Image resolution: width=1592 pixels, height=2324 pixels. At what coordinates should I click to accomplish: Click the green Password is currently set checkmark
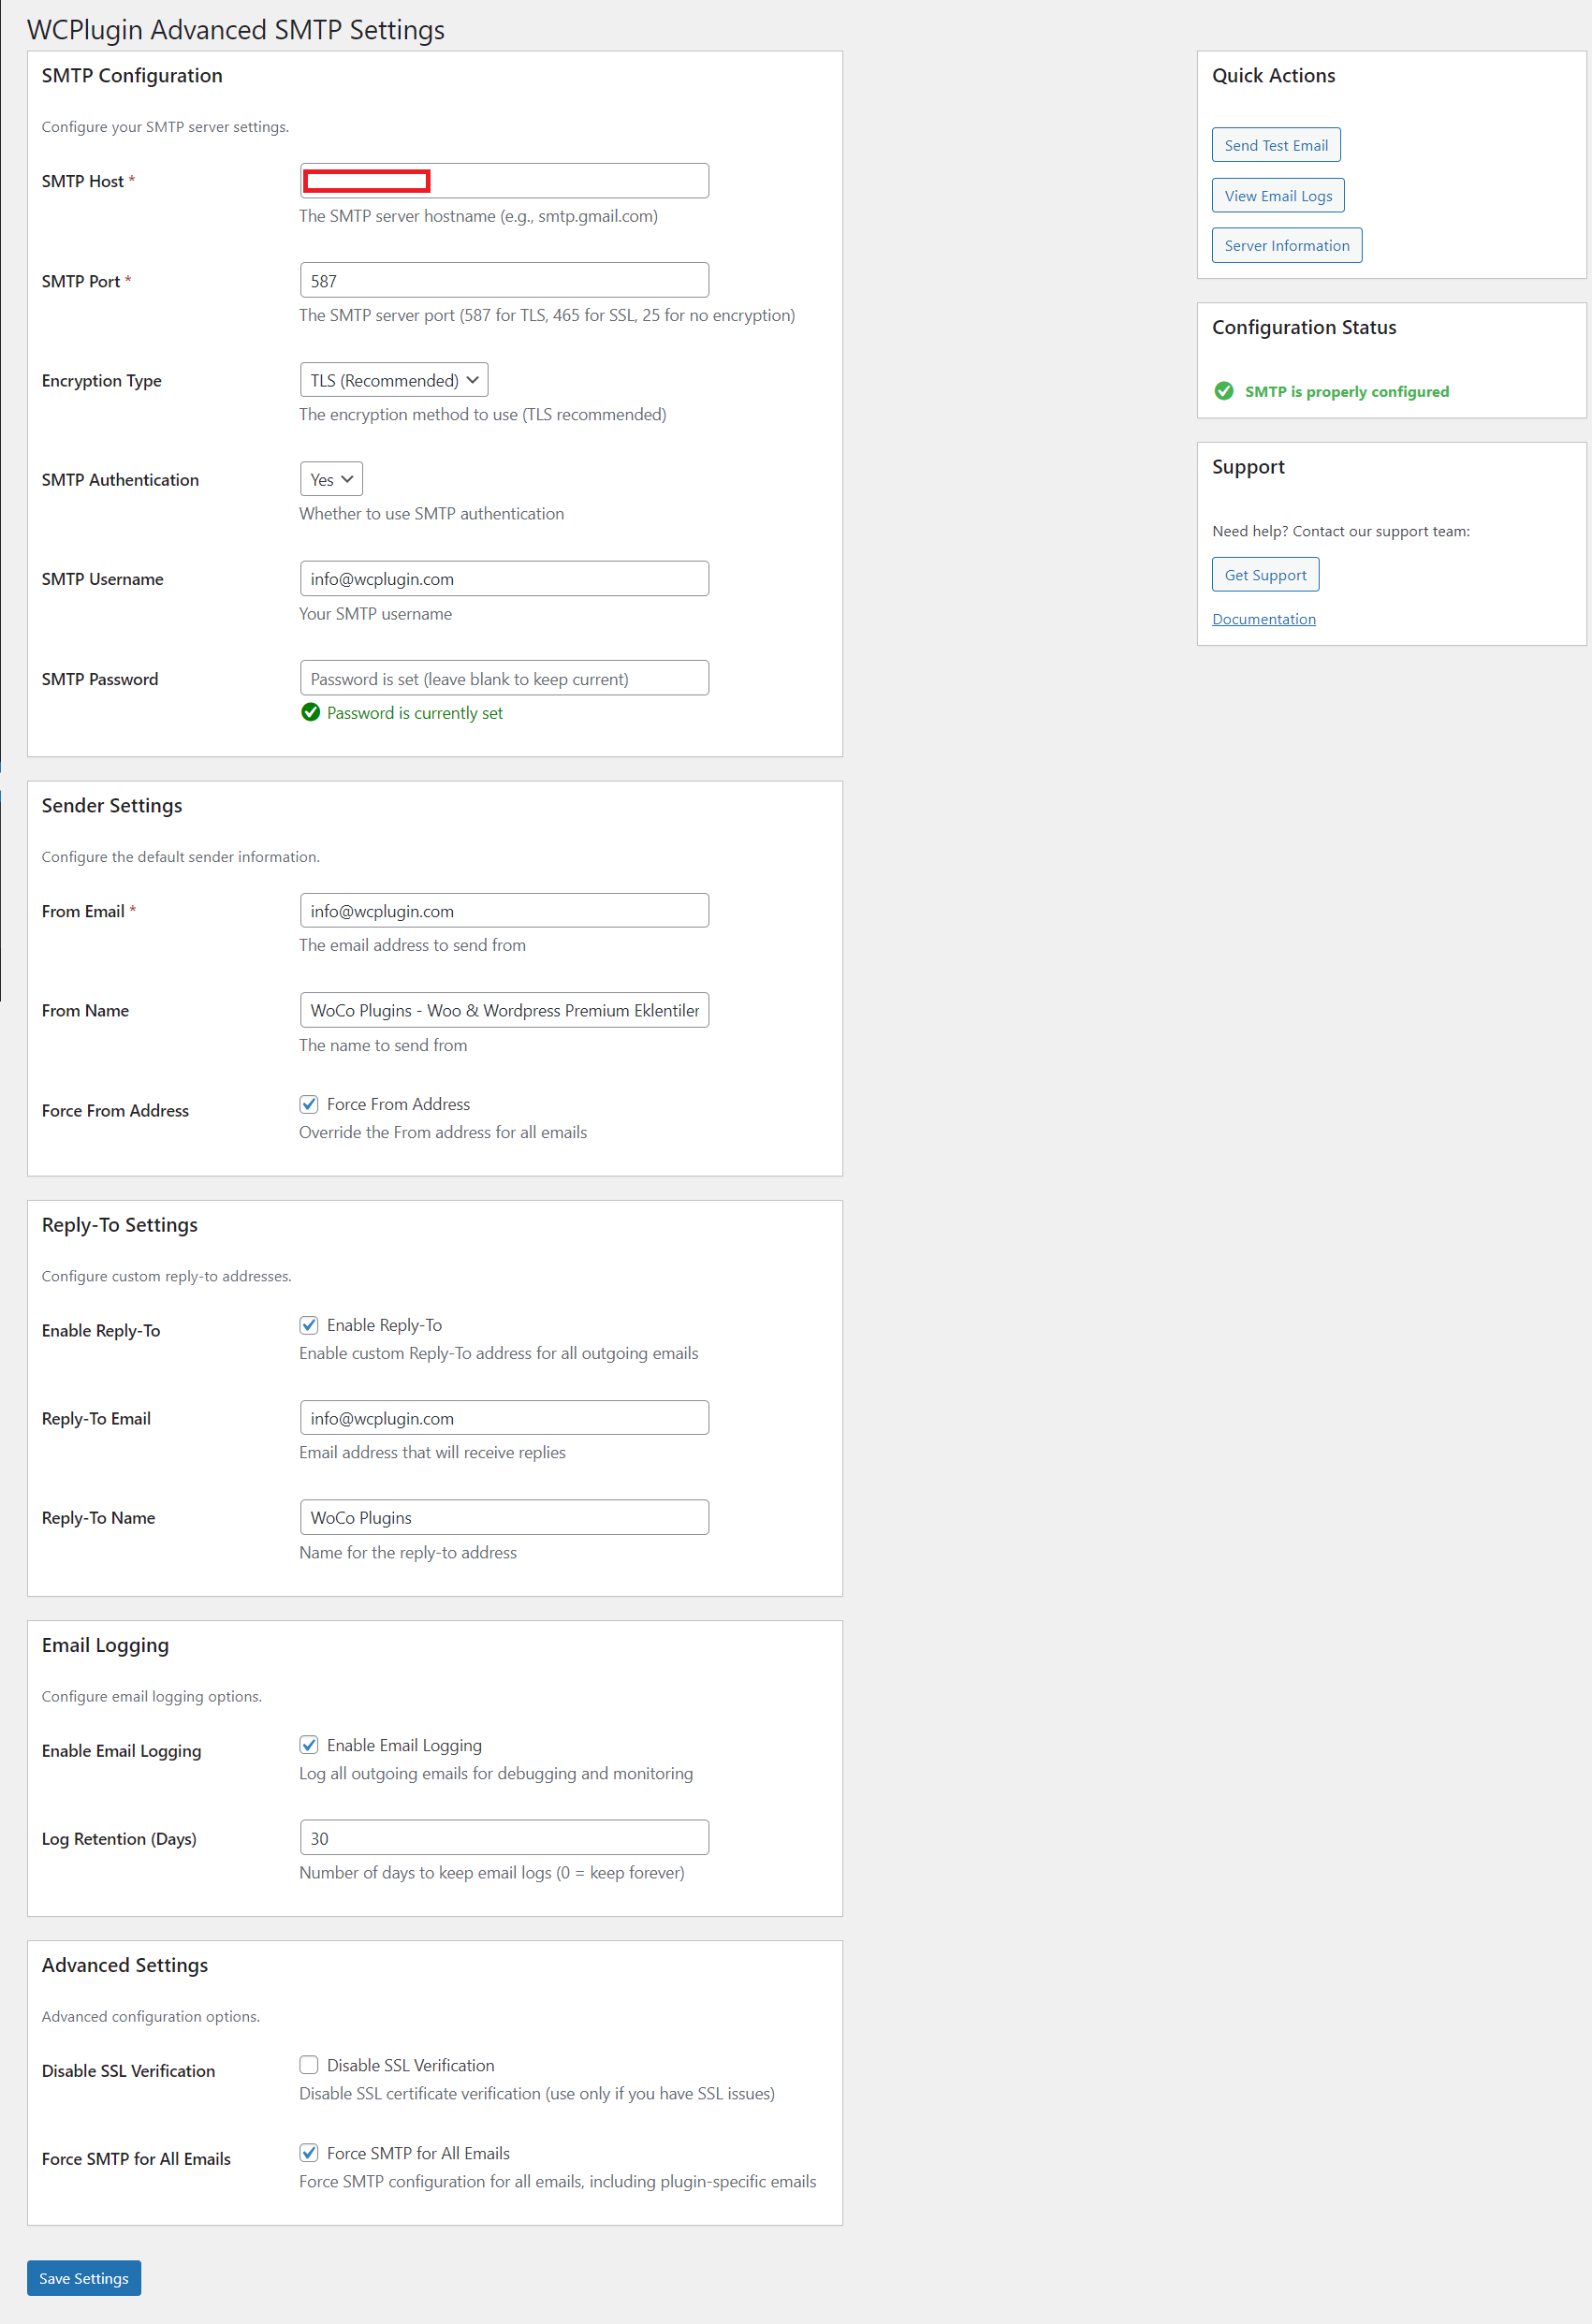tap(310, 712)
